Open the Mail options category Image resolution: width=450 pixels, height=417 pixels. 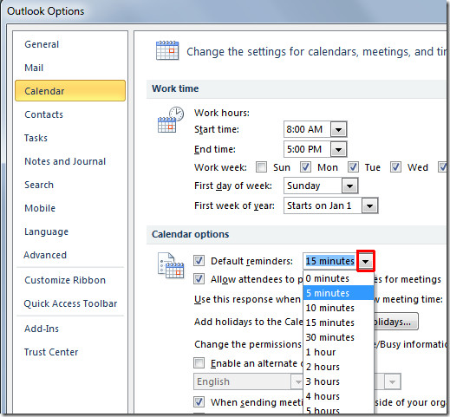point(34,68)
